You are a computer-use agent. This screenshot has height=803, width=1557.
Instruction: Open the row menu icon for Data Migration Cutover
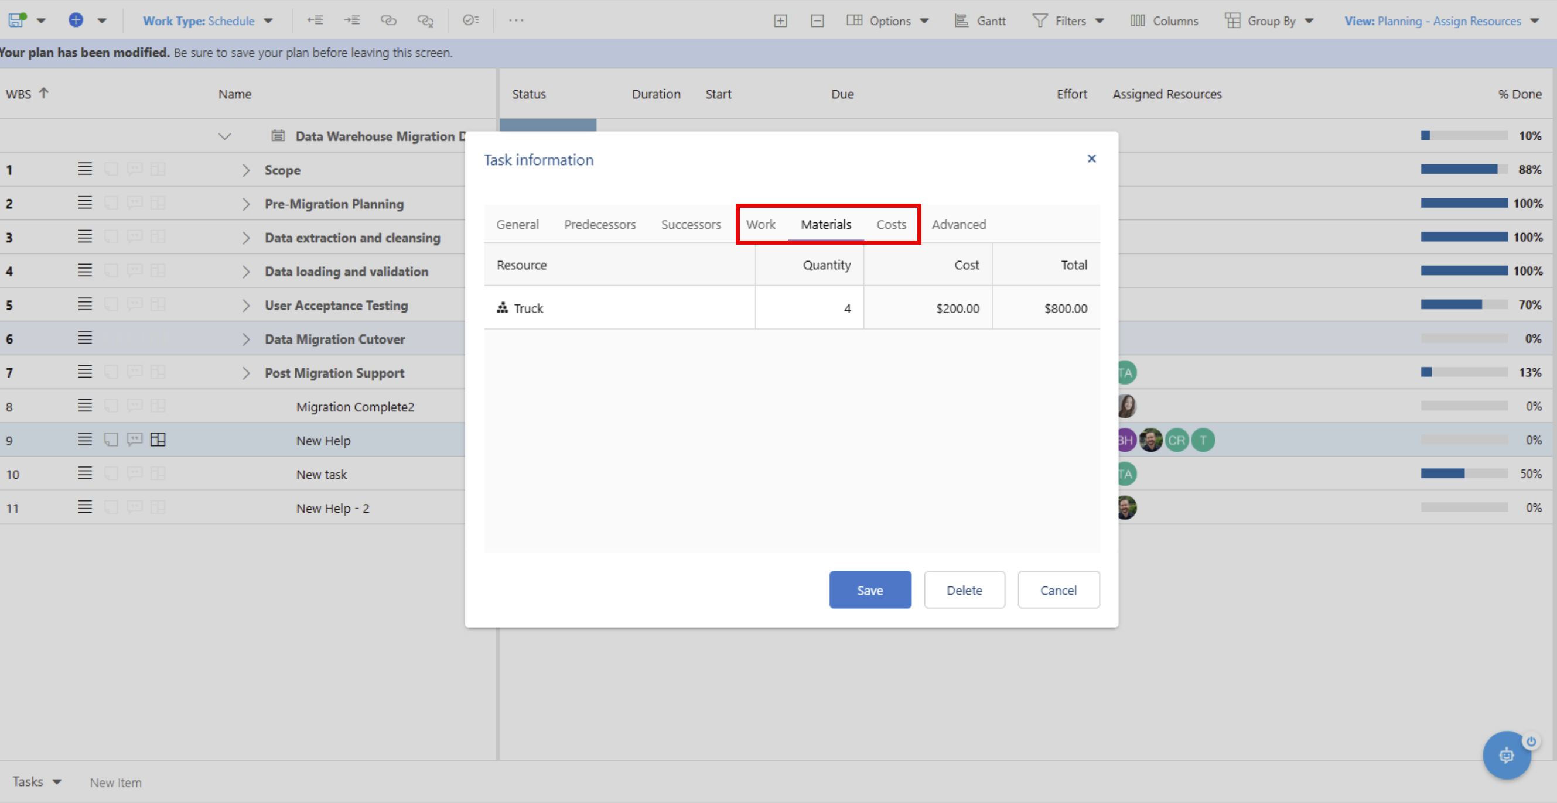84,338
